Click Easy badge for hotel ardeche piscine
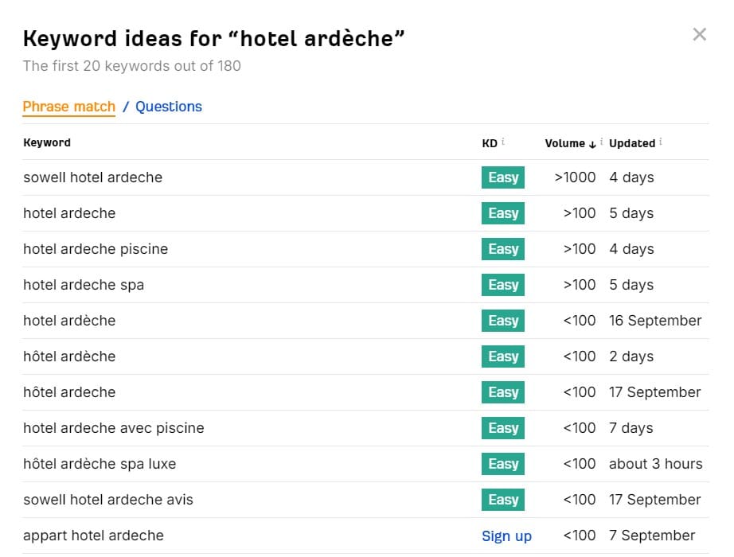The height and width of the screenshot is (557, 734). (x=503, y=249)
